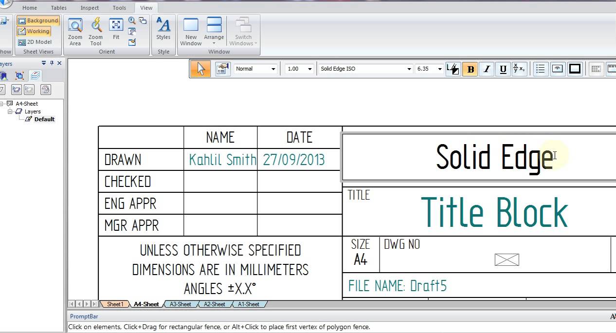The width and height of the screenshot is (616, 333).
Task: Fit the drawing to the window
Action: click(116, 29)
